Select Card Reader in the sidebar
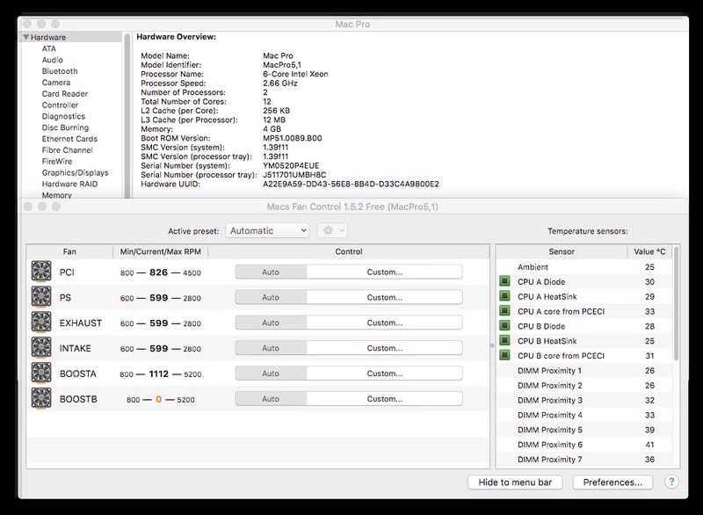Image resolution: width=703 pixels, height=515 pixels. coord(65,94)
